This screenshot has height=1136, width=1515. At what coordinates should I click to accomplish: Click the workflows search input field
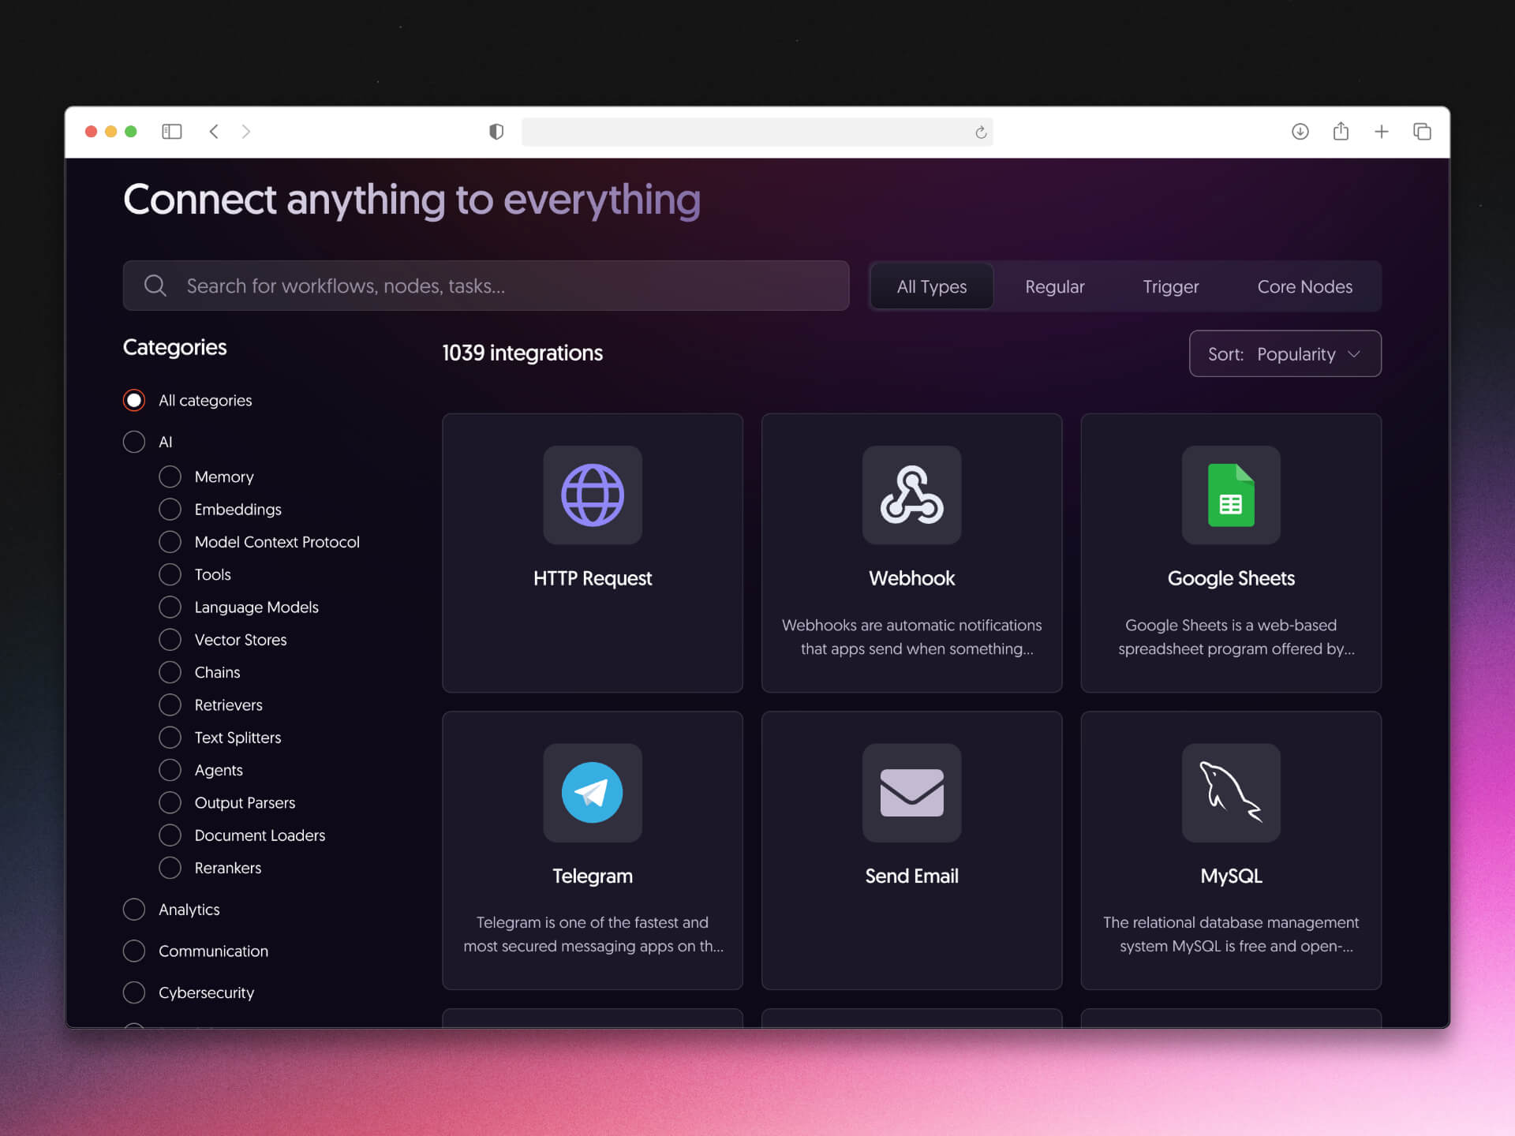point(486,286)
